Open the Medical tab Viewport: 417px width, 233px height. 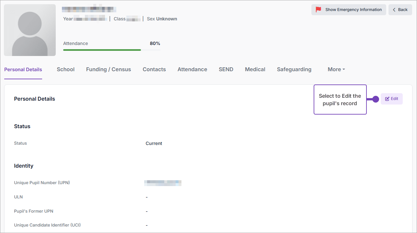coord(255,69)
